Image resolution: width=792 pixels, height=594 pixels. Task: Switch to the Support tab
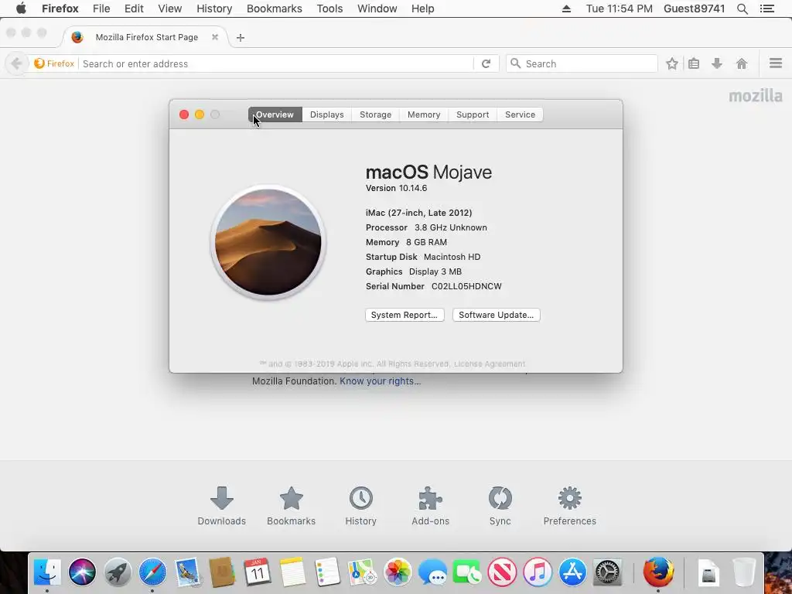473,114
